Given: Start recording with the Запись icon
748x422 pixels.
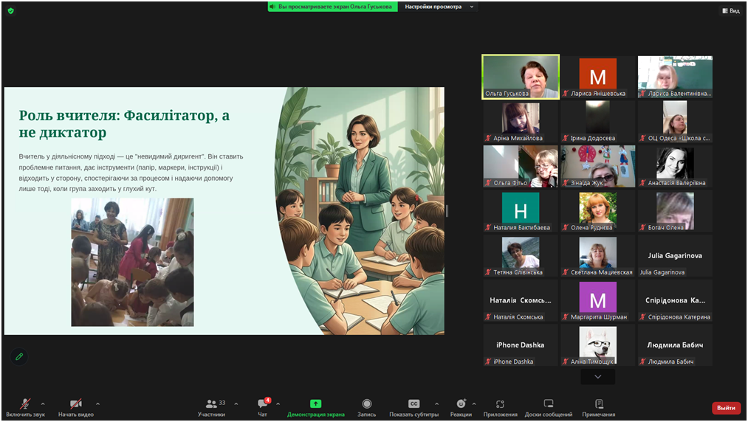Looking at the screenshot, I should pos(366,404).
